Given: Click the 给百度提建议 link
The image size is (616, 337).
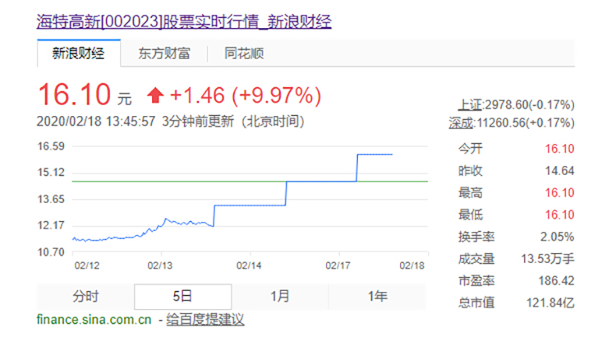Looking at the screenshot, I should coord(205,320).
